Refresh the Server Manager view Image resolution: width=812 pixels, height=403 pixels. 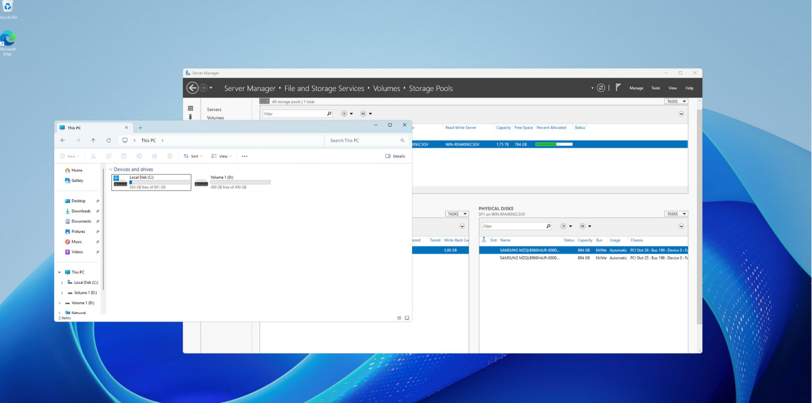pyautogui.click(x=601, y=88)
